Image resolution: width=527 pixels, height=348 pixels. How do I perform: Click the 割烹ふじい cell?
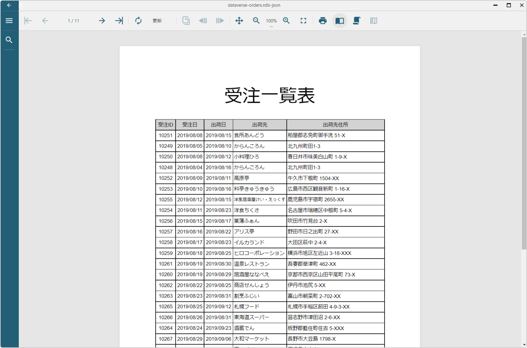(x=260, y=296)
